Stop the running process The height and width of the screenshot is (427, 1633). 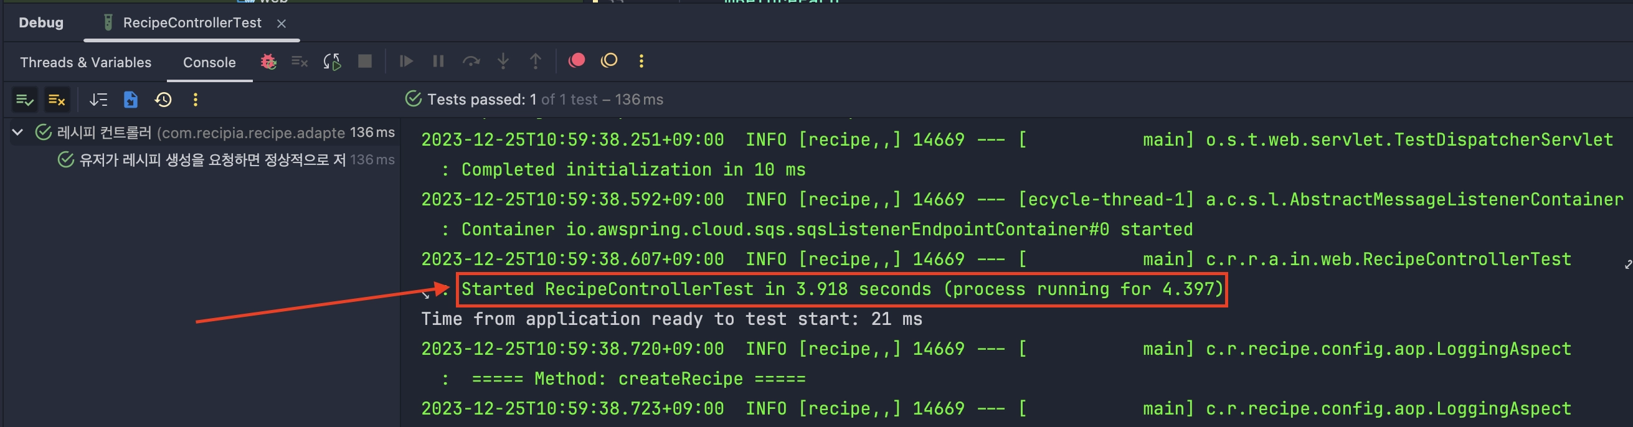(364, 62)
